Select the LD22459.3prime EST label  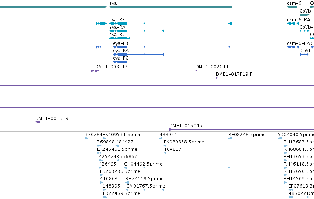121,193
